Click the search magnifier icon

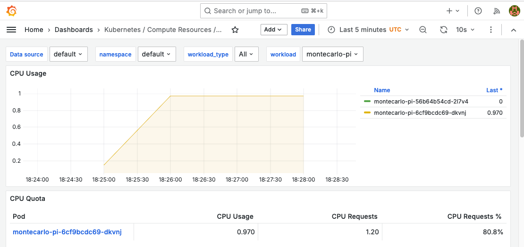click(x=208, y=11)
